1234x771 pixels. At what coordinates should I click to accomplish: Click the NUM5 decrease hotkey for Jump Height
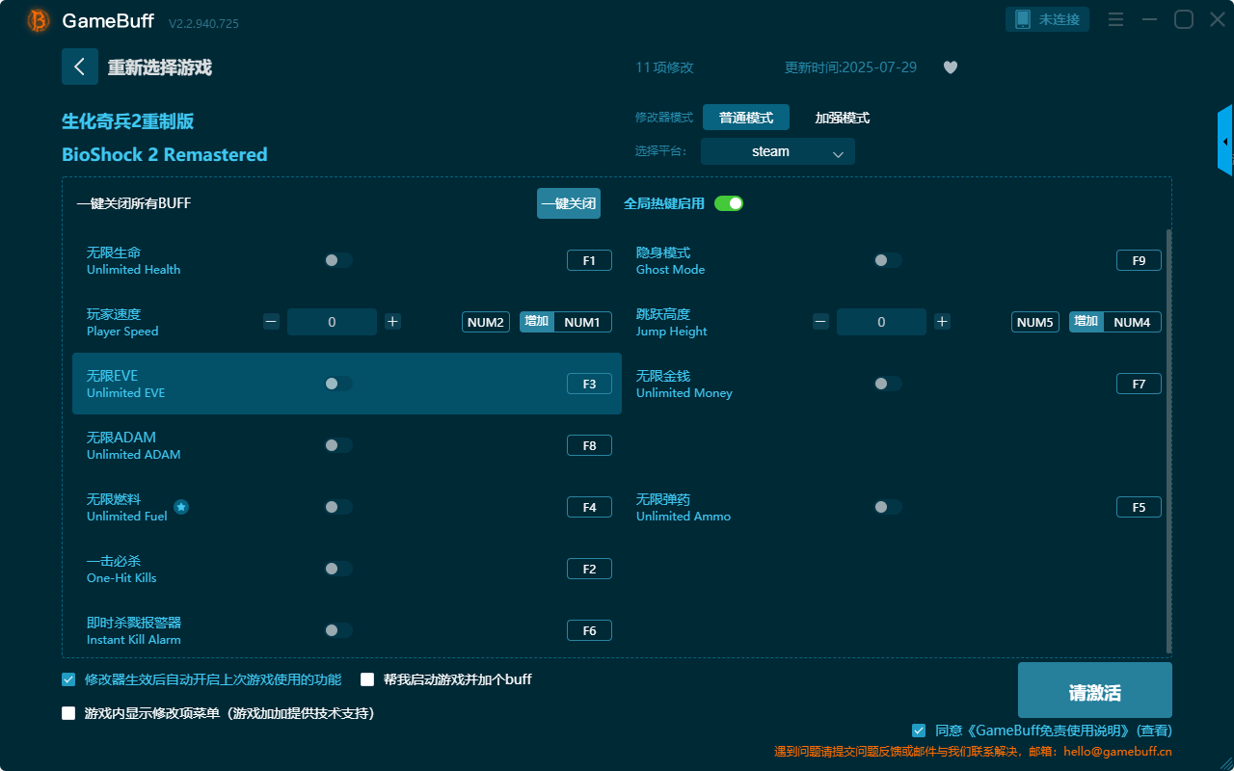1035,322
